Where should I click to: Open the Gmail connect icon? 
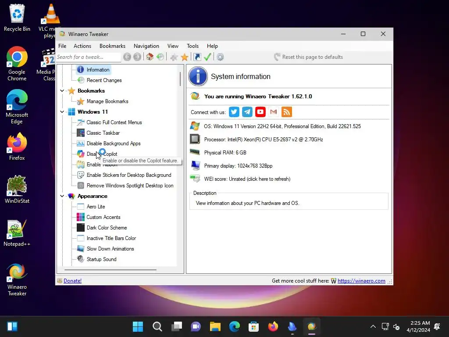click(x=274, y=112)
